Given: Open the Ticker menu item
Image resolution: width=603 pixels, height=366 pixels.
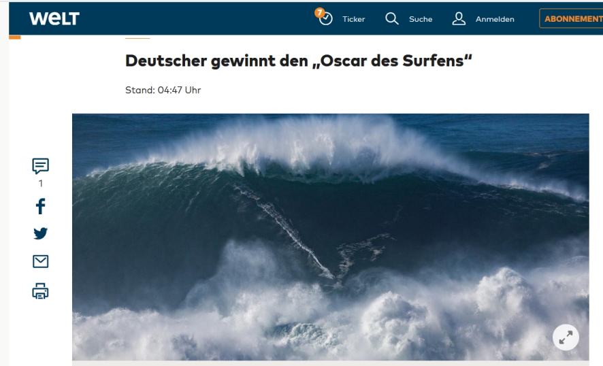Looking at the screenshot, I should 353,19.
